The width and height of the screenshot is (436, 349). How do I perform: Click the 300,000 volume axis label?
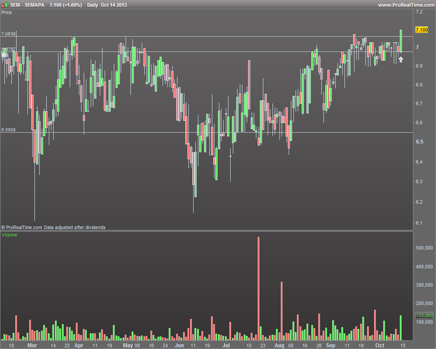pyautogui.click(x=424, y=285)
